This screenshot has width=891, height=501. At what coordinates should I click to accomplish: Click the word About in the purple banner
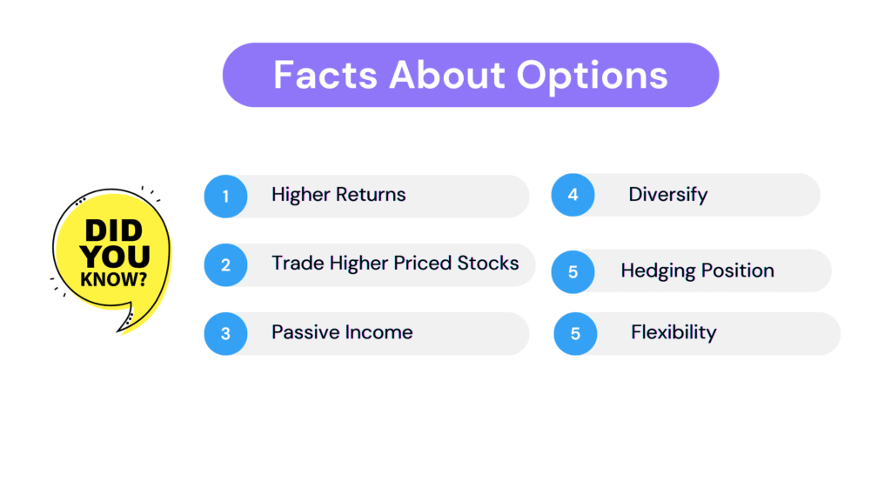pyautogui.click(x=446, y=75)
